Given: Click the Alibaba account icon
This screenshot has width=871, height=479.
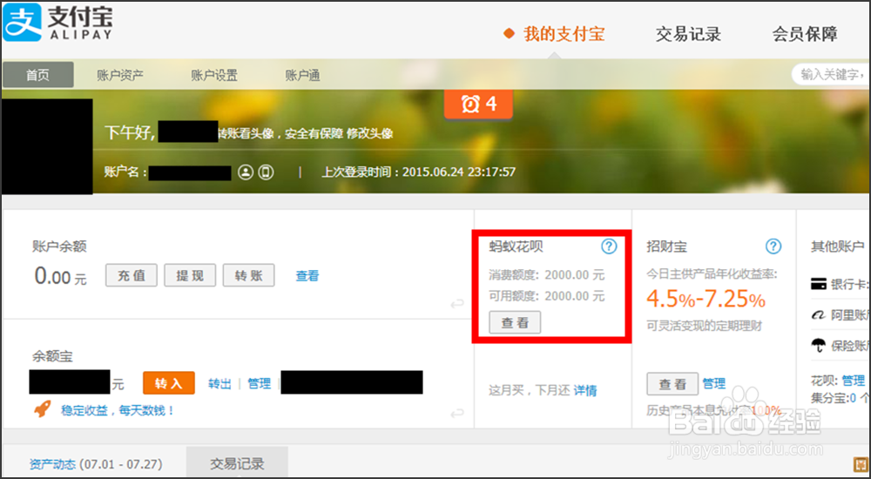Looking at the screenshot, I should 818,315.
